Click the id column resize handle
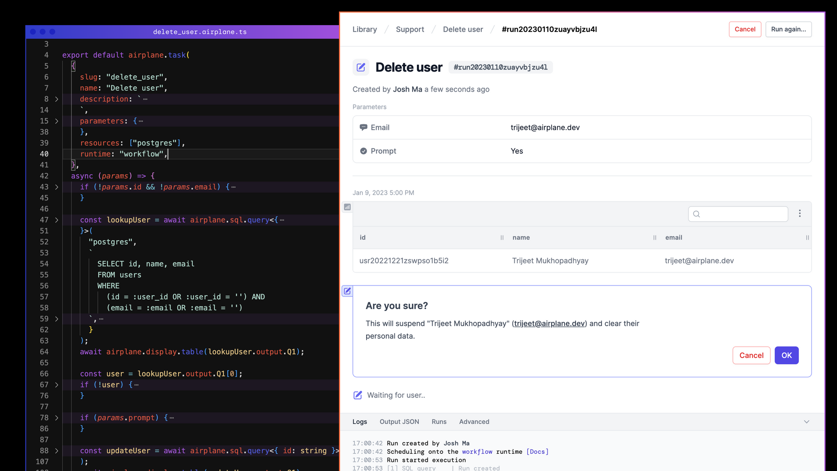The width and height of the screenshot is (837, 471). [x=502, y=237]
